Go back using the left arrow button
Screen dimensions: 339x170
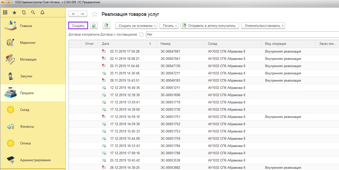73,14
